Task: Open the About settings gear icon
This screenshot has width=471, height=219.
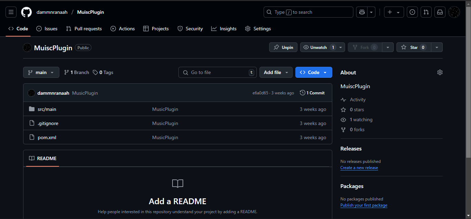Action: click(x=440, y=72)
